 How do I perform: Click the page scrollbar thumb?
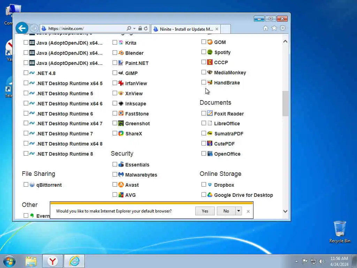[285, 104]
